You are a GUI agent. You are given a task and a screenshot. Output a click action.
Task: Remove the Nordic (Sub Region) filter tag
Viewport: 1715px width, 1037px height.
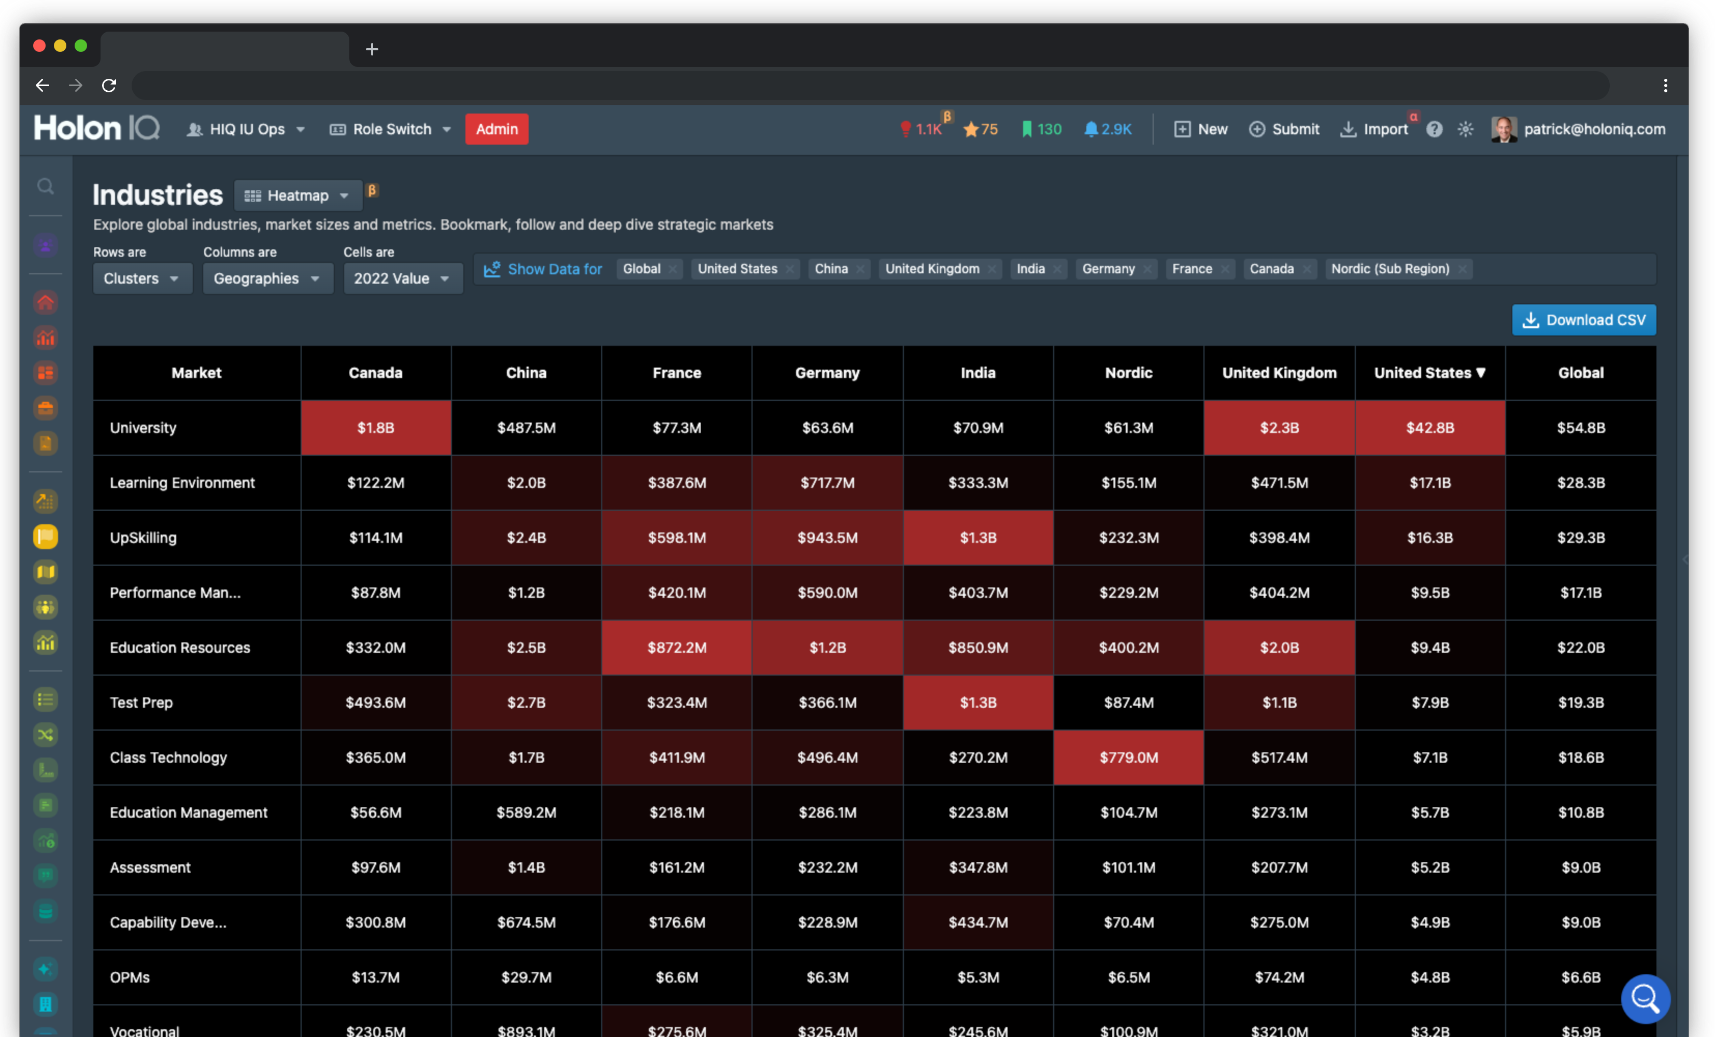(x=1463, y=270)
